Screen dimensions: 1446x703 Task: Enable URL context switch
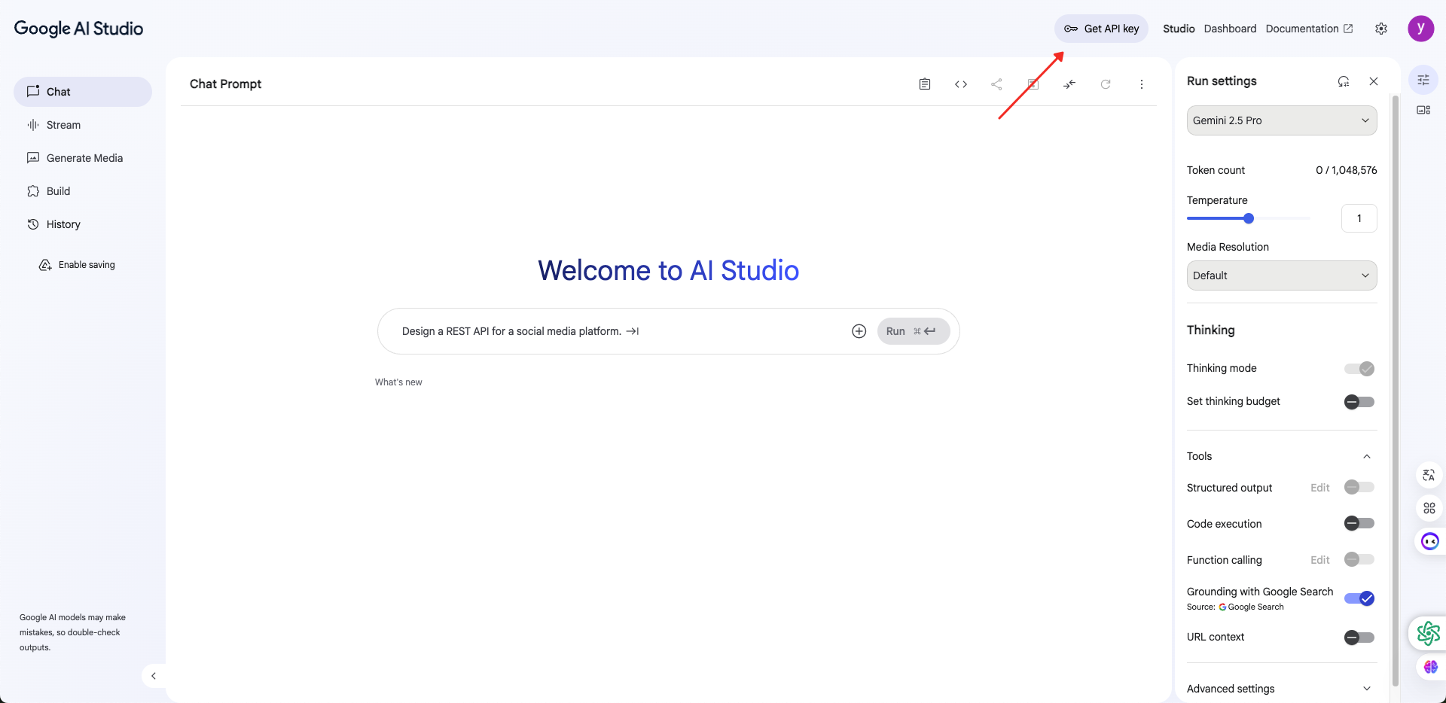[x=1359, y=638]
